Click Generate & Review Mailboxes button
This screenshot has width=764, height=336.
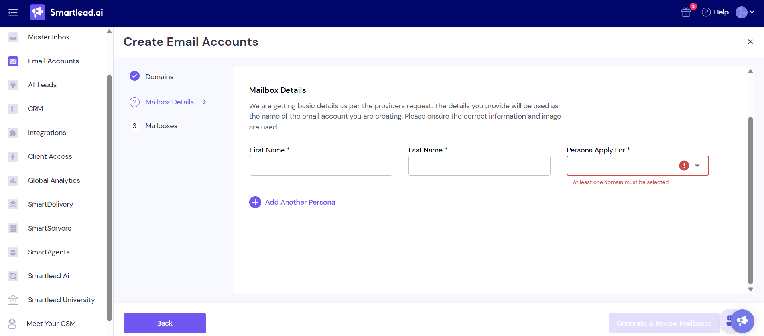pos(664,323)
